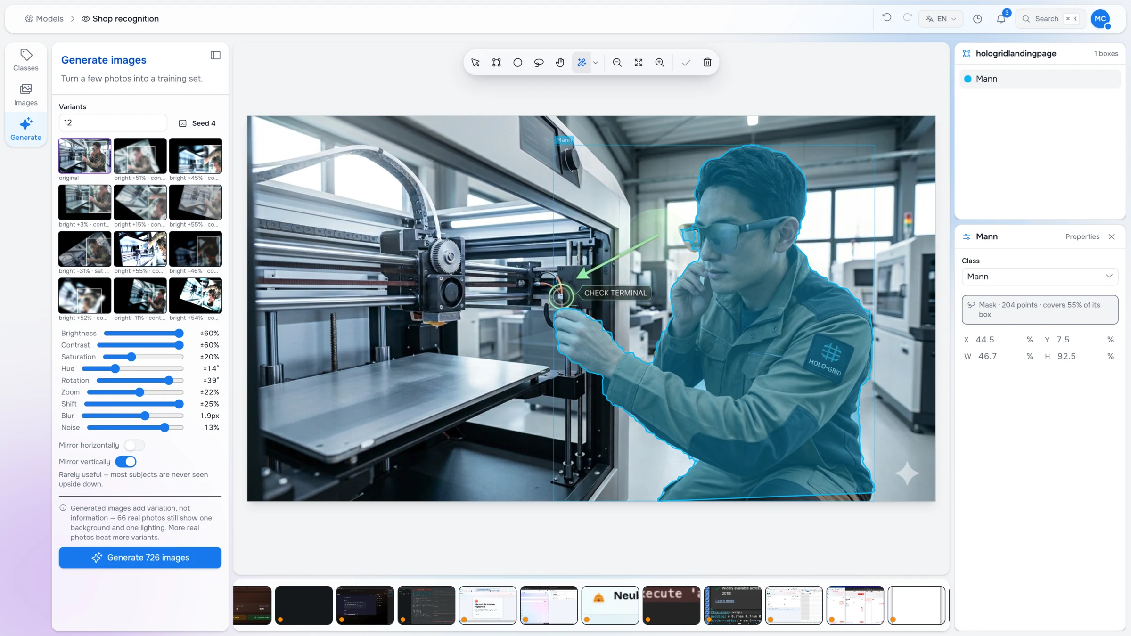This screenshot has height=636, width=1131.
Task: Collapse the Generate images panel
Action: click(x=215, y=56)
